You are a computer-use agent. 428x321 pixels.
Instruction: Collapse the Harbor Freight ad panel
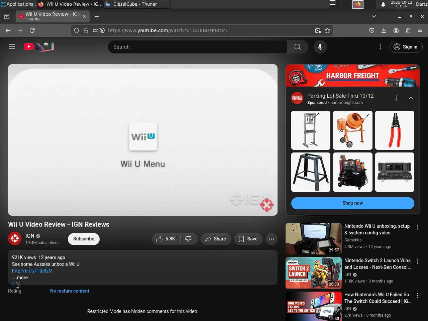[x=411, y=98]
